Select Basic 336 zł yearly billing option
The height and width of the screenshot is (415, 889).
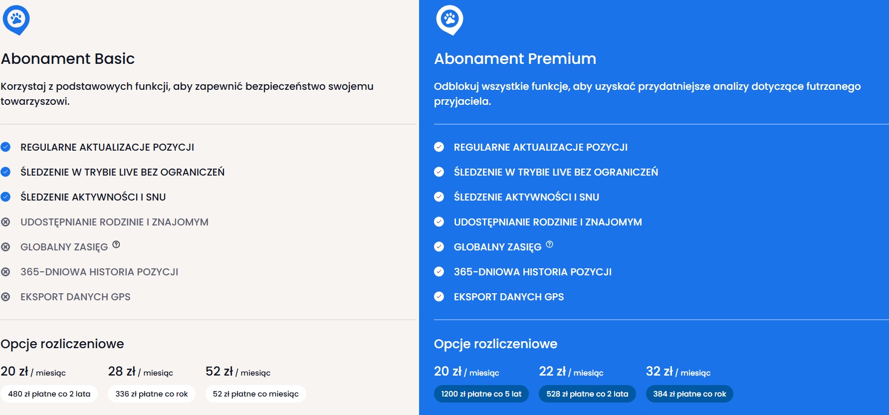pyautogui.click(x=152, y=394)
